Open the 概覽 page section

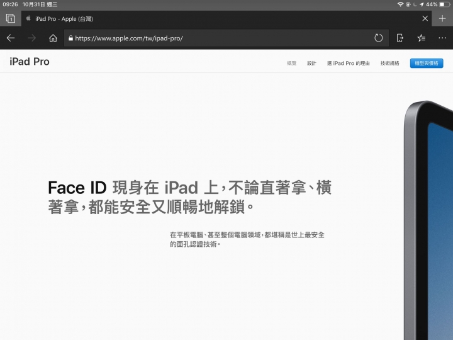pos(291,64)
